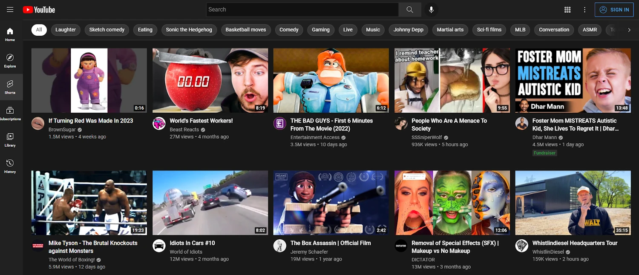Select the Sketch comedy chip
Image resolution: width=639 pixels, height=275 pixels.
(107, 30)
